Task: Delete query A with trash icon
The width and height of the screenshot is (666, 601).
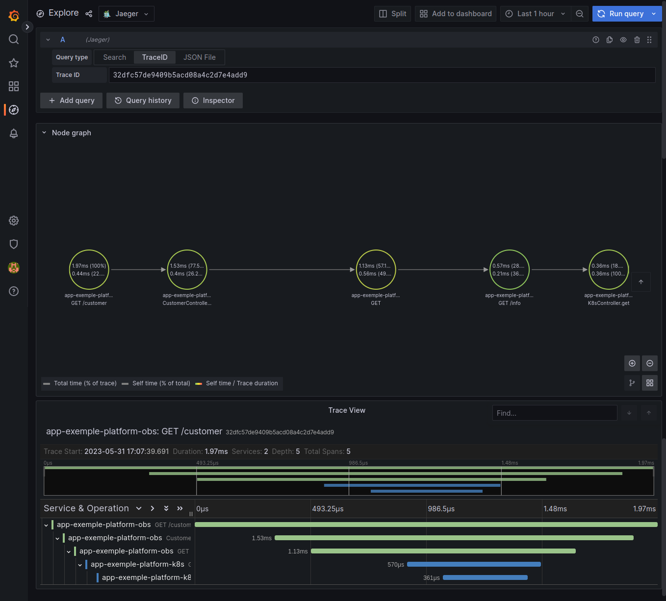Action: 637,40
